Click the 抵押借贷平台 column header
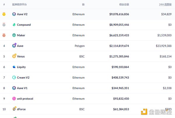This screenshot has height=118, width=175. (x=19, y=5)
